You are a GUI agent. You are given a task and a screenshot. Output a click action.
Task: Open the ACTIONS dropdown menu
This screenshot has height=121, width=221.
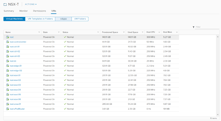pos(31,4)
